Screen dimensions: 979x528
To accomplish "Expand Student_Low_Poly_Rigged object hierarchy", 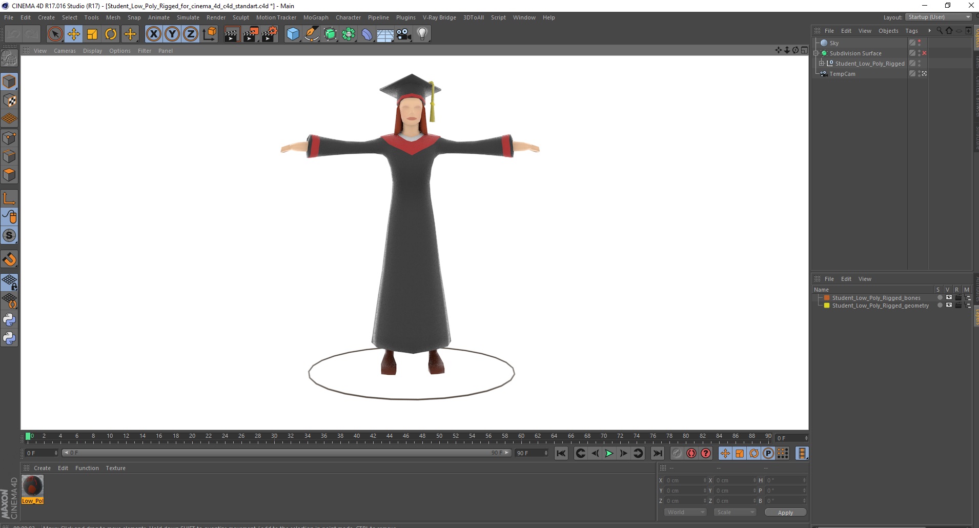I will [x=822, y=64].
